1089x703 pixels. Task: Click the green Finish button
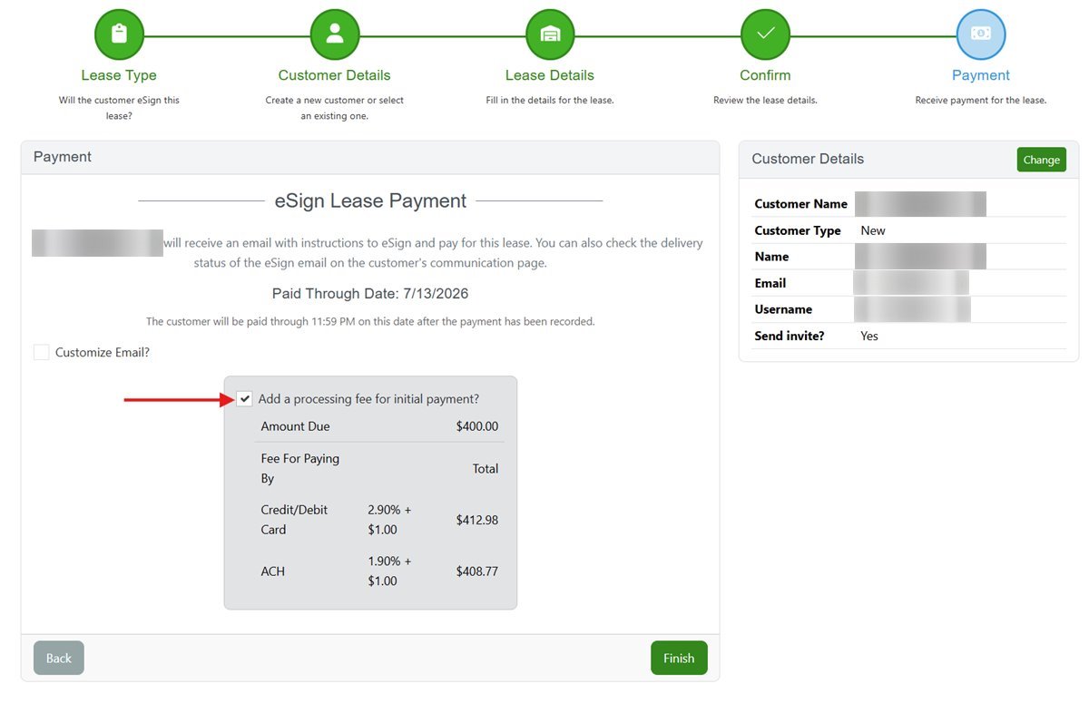tap(679, 658)
